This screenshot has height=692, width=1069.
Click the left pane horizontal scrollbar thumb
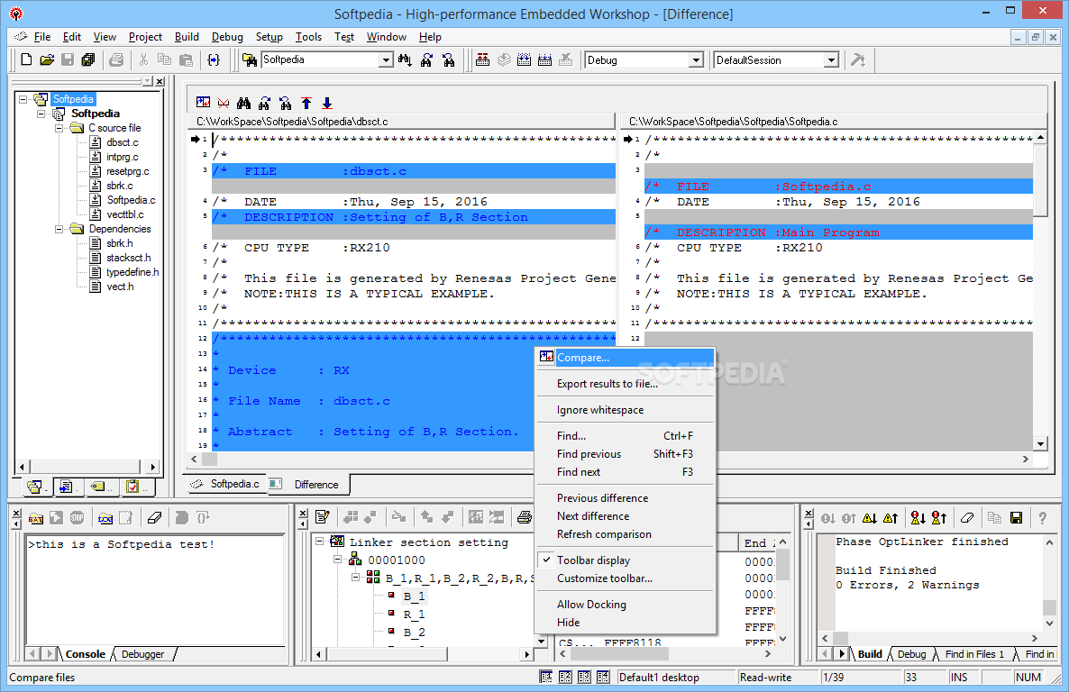click(209, 459)
